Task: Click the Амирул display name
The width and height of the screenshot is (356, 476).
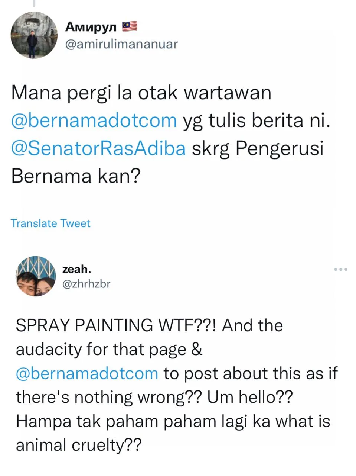Action: pos(91,27)
